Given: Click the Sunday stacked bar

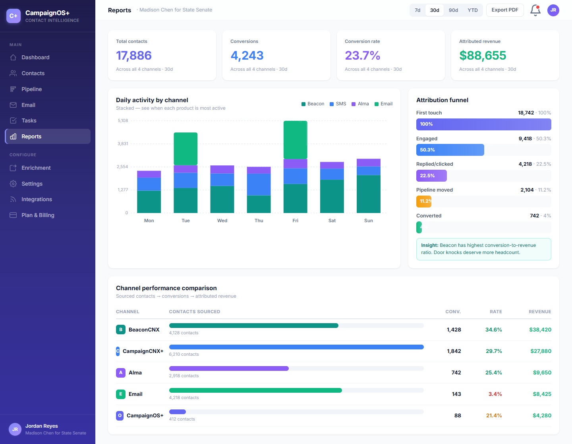Looking at the screenshot, I should tap(369, 186).
